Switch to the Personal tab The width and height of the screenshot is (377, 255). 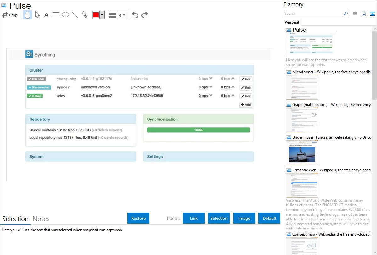click(x=292, y=22)
